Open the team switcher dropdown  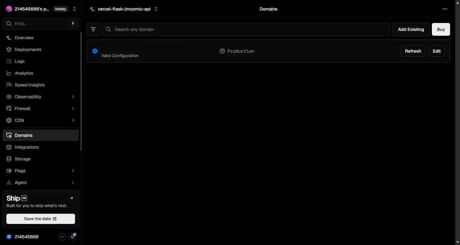pos(74,9)
